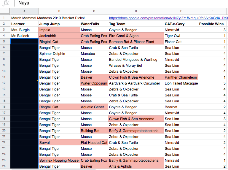
Task: Click the Learner header cell
Action: coord(24,24)
